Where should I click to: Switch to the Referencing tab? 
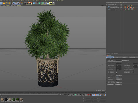tap(132, 57)
